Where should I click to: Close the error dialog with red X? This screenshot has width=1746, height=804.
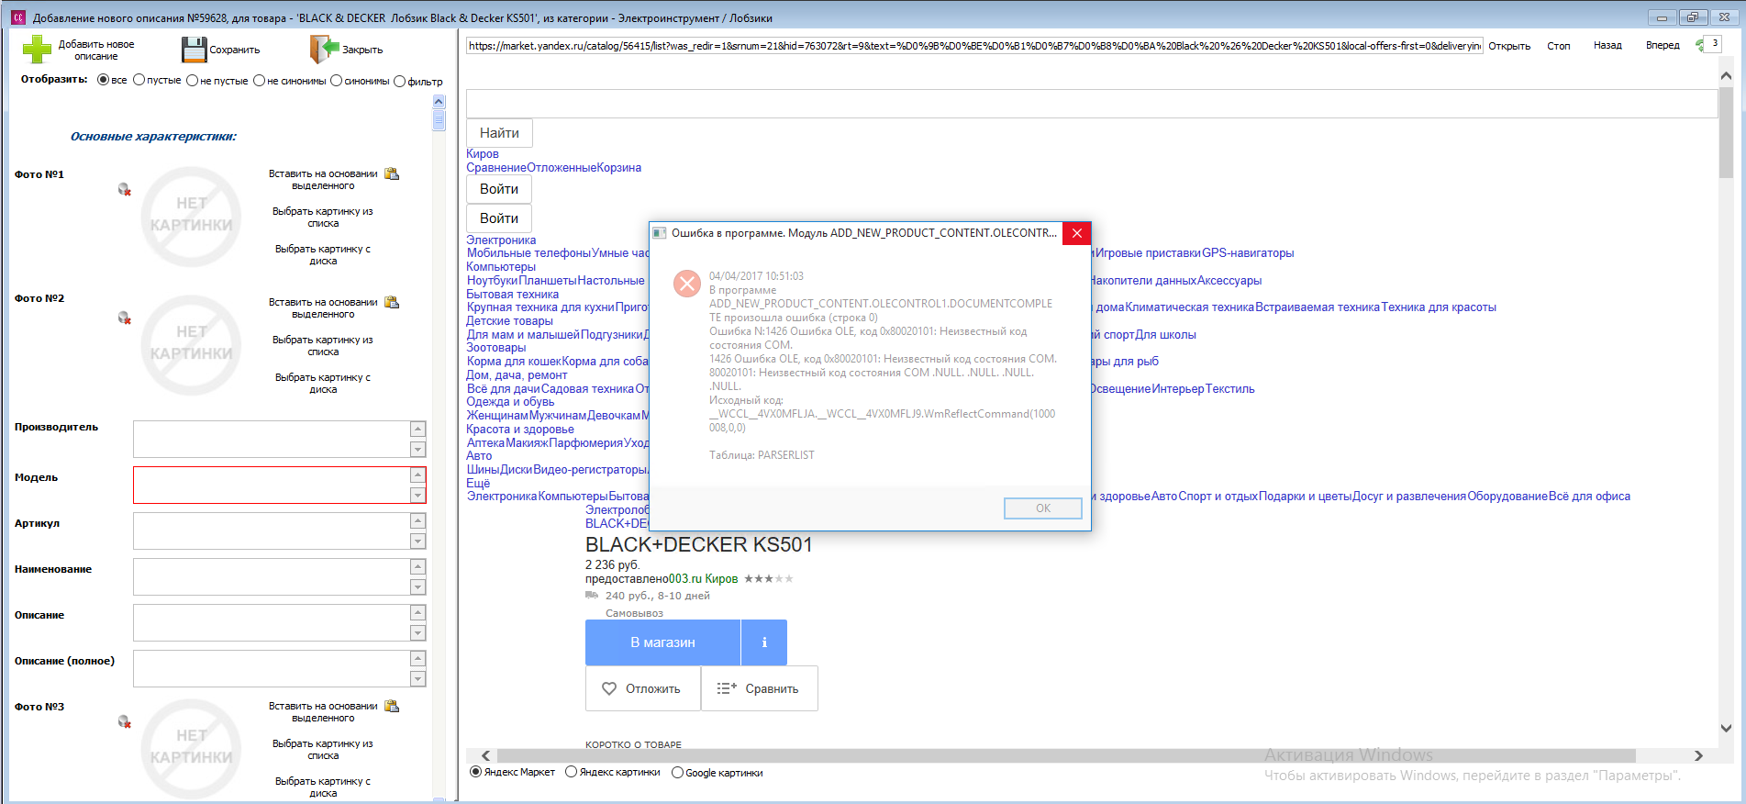coord(1077,233)
